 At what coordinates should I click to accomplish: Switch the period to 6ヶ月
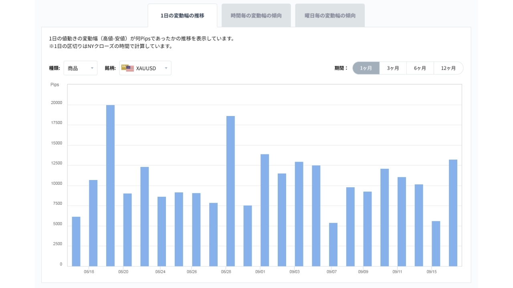pos(420,68)
